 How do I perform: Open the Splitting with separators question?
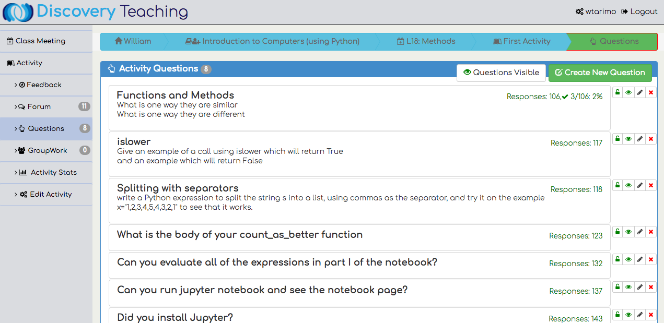[x=178, y=188]
